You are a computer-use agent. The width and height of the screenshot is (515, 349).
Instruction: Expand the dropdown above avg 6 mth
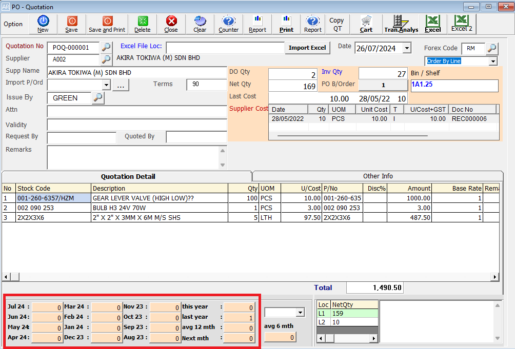[x=300, y=312]
